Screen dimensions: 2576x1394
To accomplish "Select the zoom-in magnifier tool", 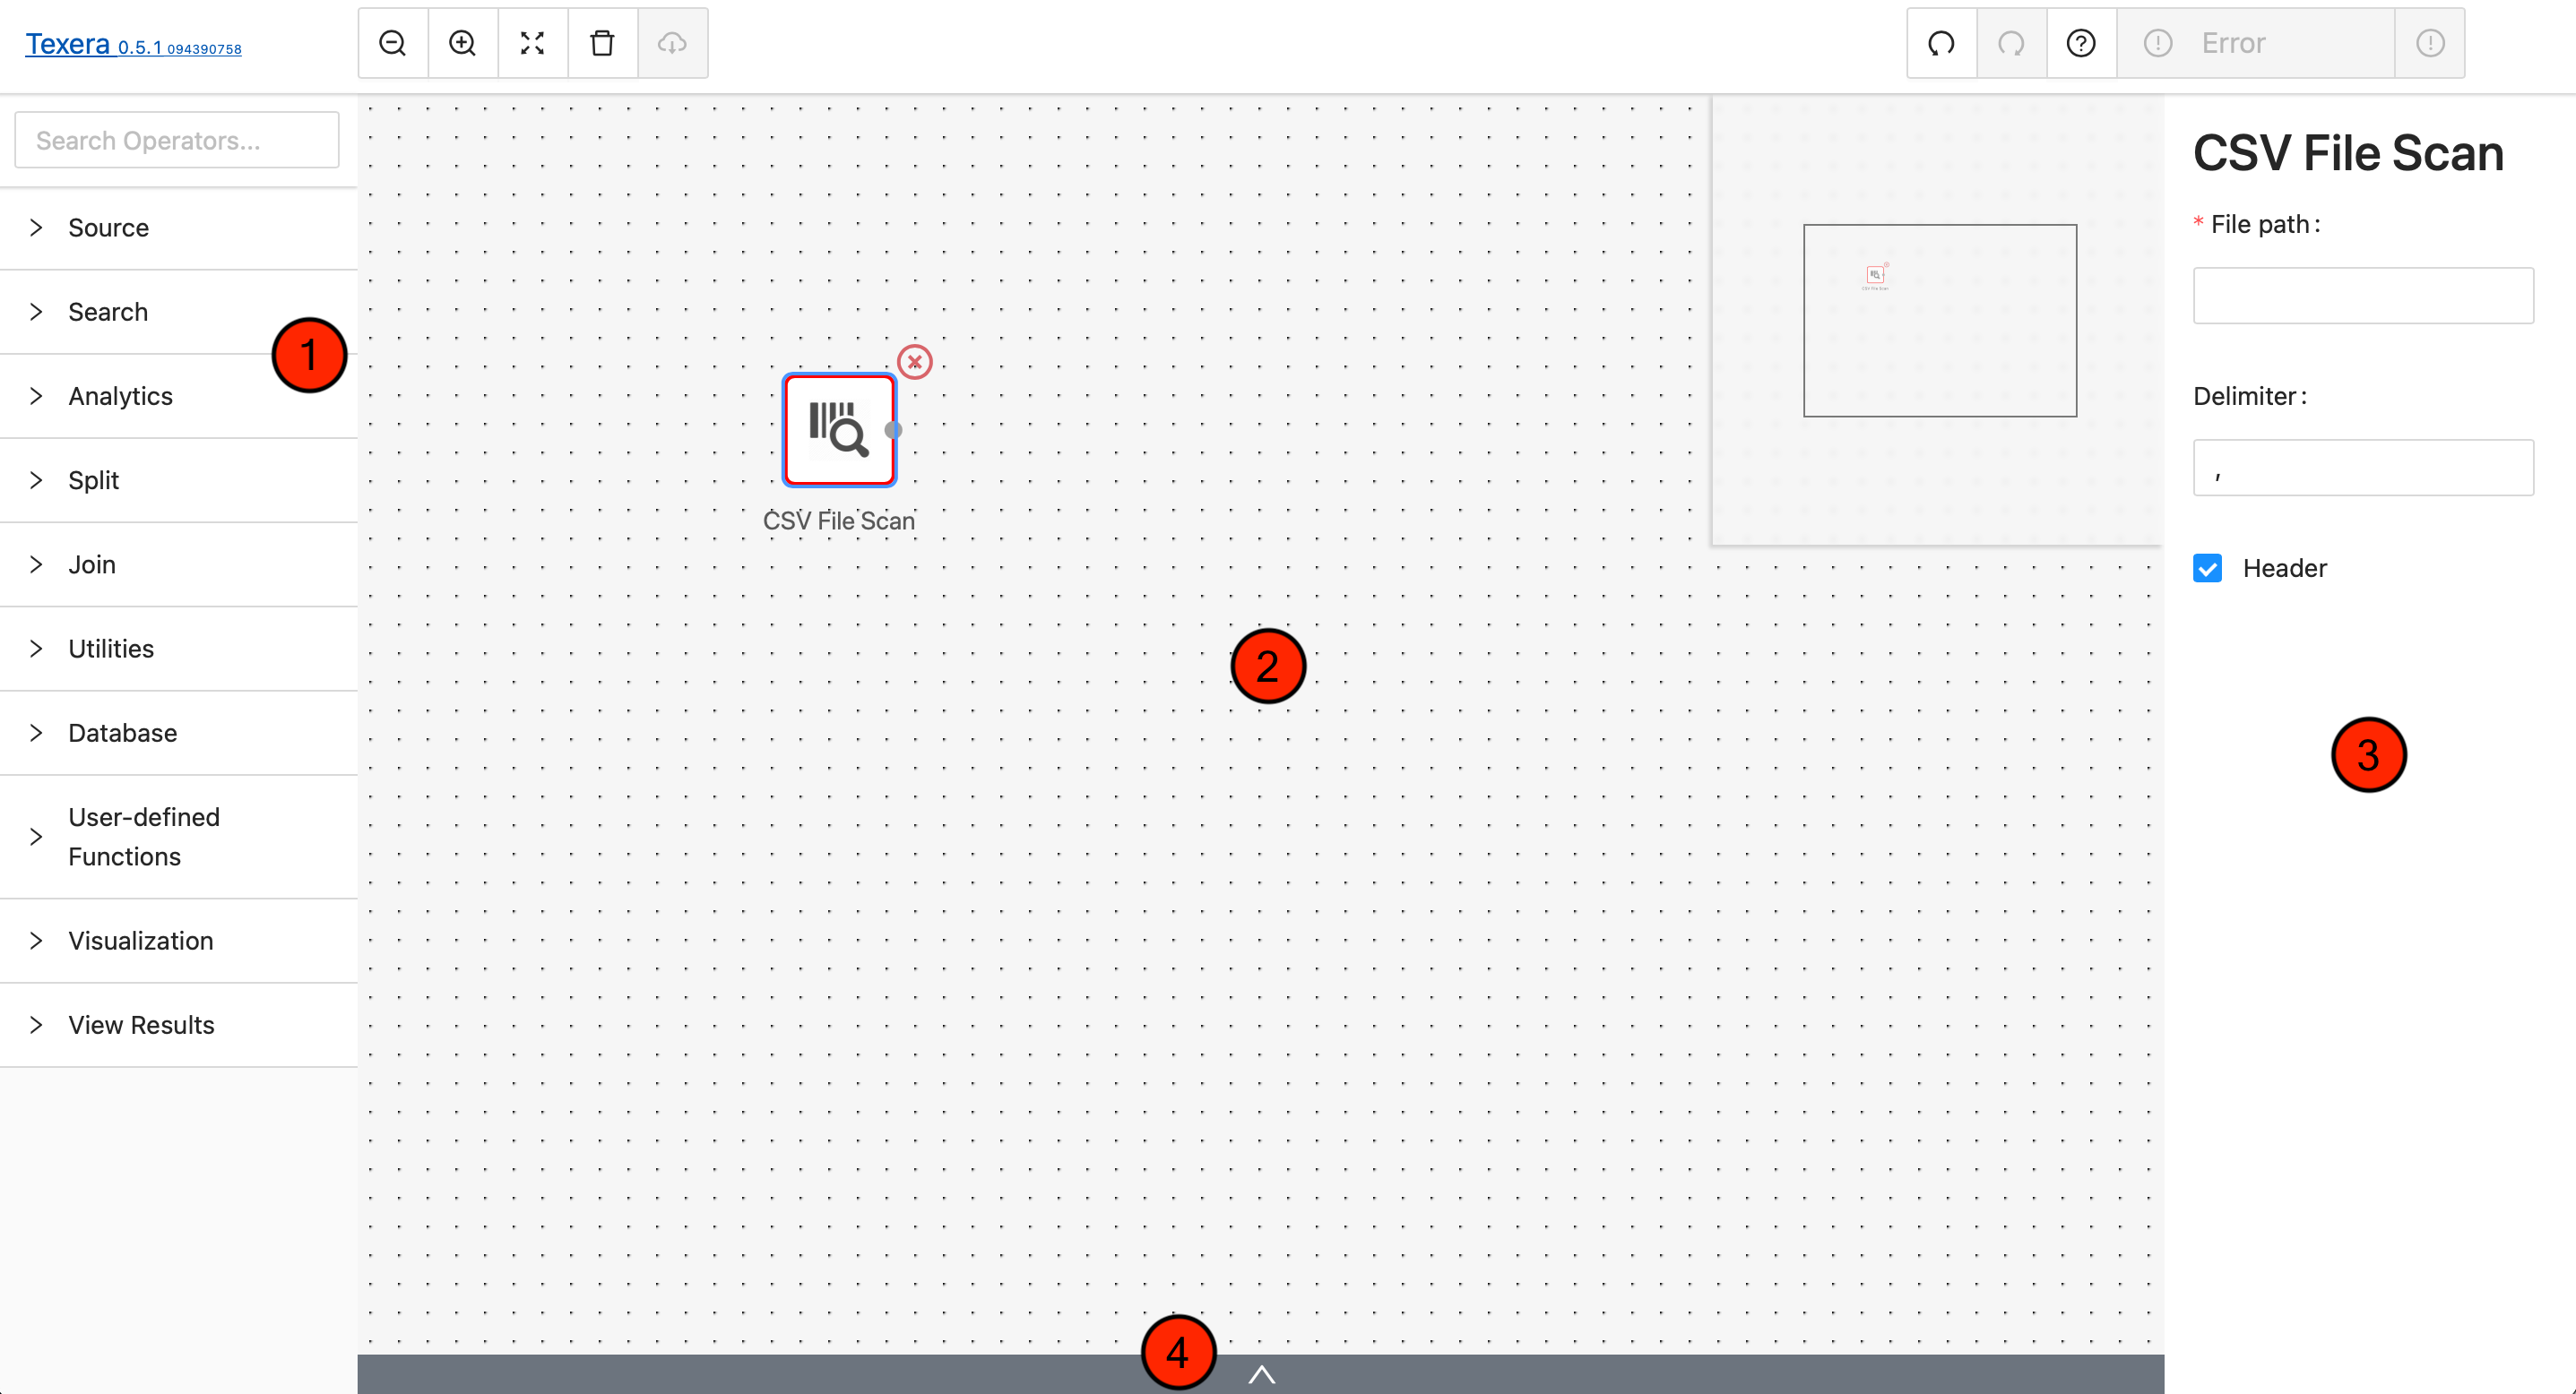I will pos(462,43).
